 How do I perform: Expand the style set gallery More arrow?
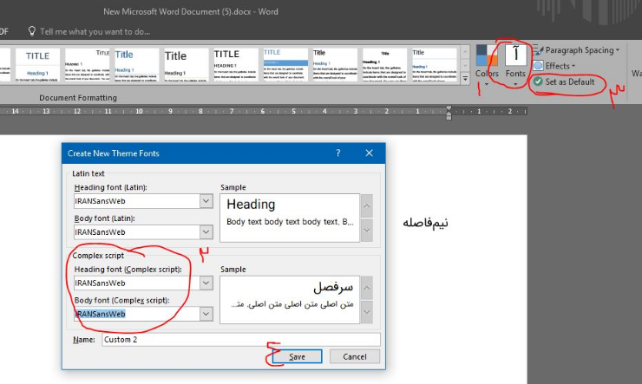point(465,78)
